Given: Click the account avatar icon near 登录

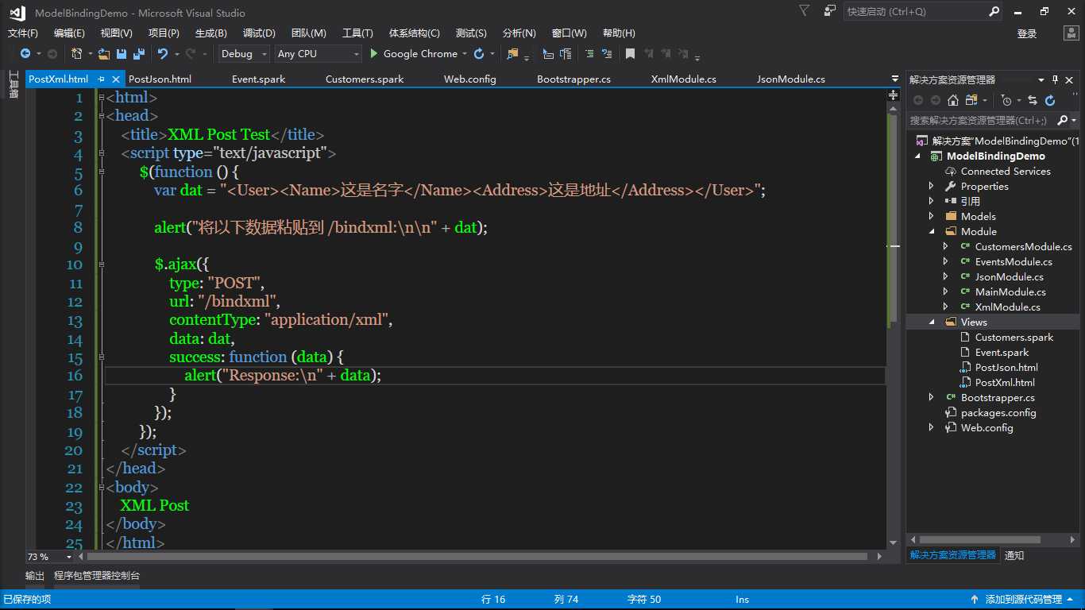Looking at the screenshot, I should (x=1071, y=33).
